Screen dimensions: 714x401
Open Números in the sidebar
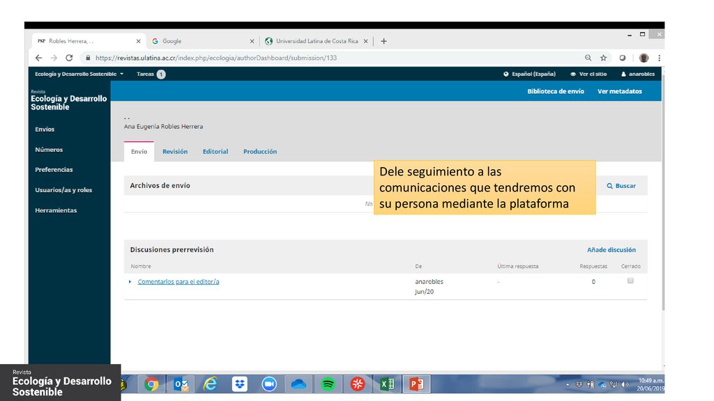(49, 150)
